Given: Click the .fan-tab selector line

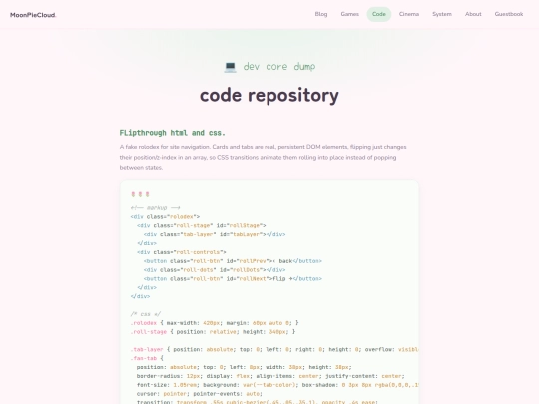Looking at the screenshot, I should coord(147,358).
